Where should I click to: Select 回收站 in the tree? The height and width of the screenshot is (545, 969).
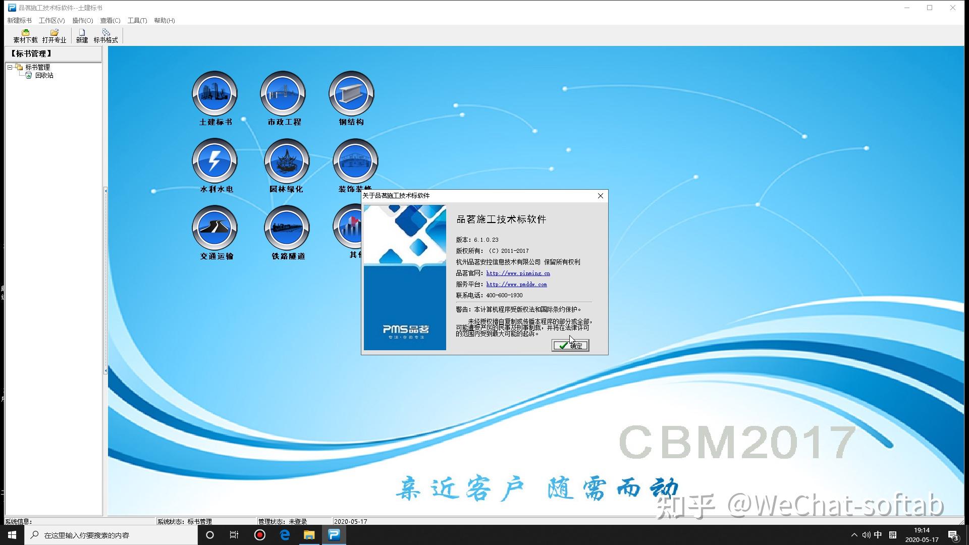coord(44,75)
